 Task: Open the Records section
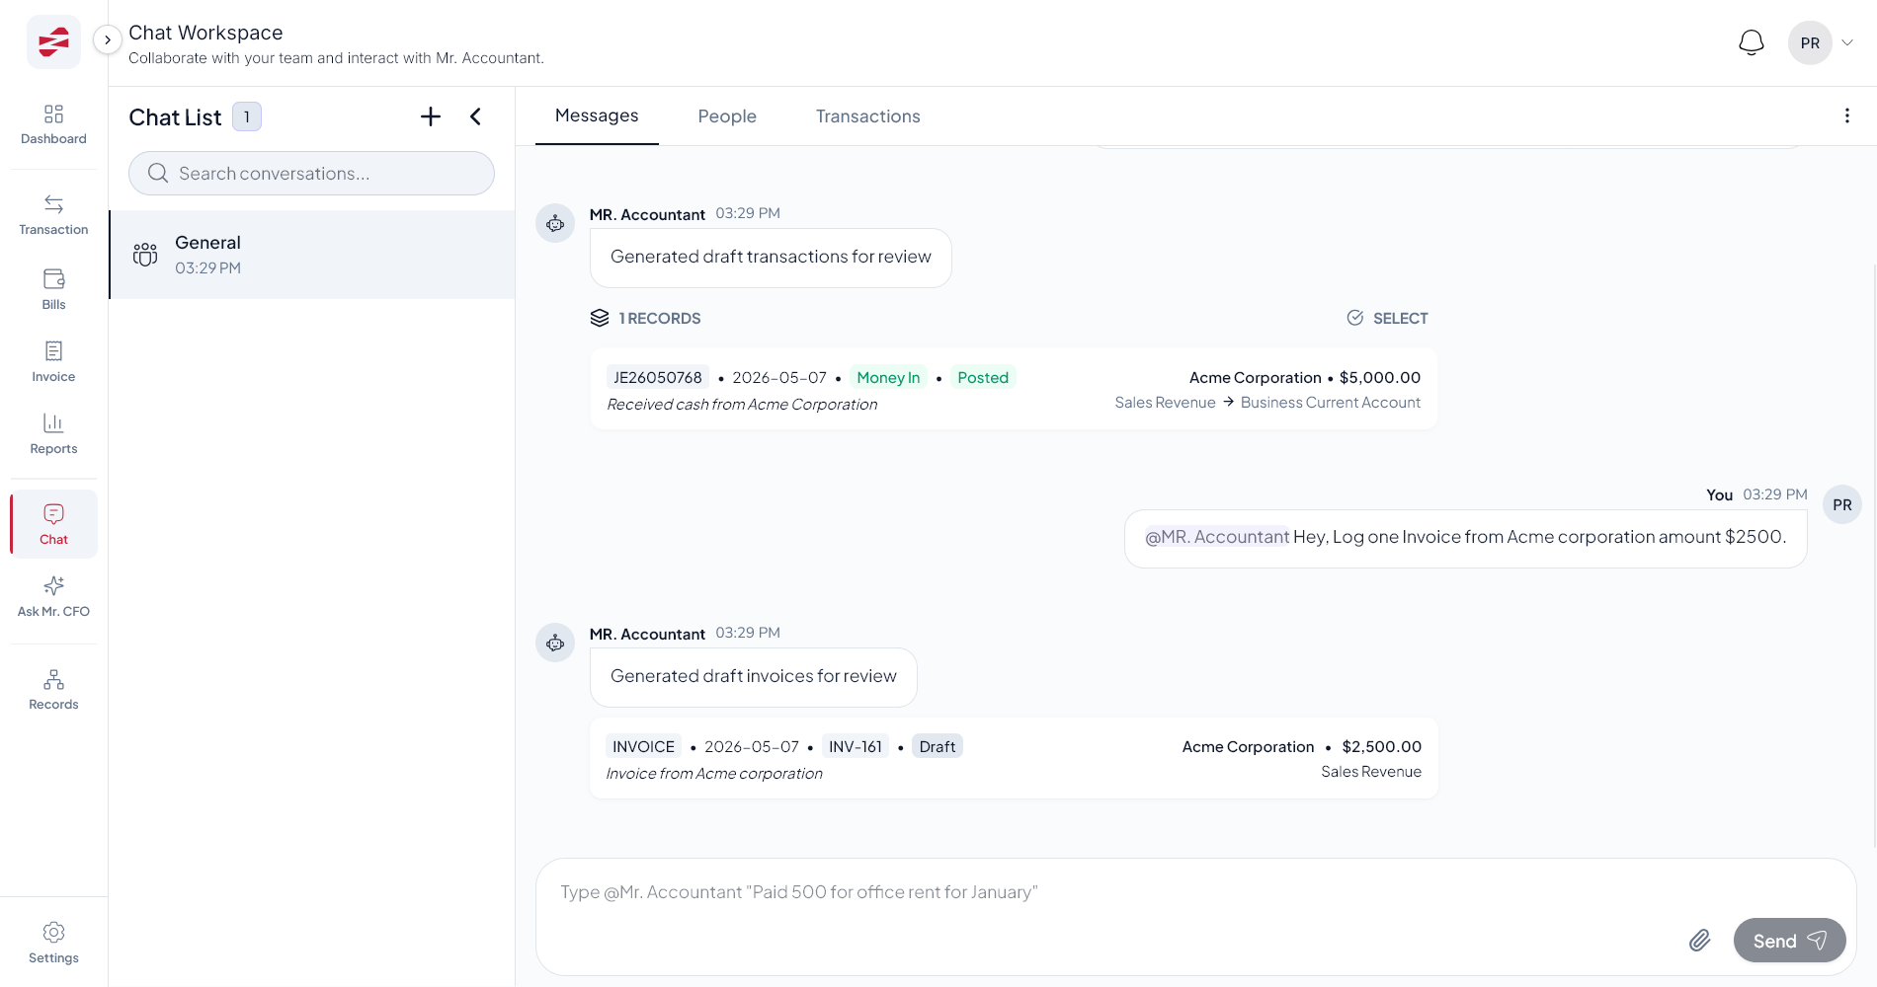pyautogui.click(x=53, y=690)
